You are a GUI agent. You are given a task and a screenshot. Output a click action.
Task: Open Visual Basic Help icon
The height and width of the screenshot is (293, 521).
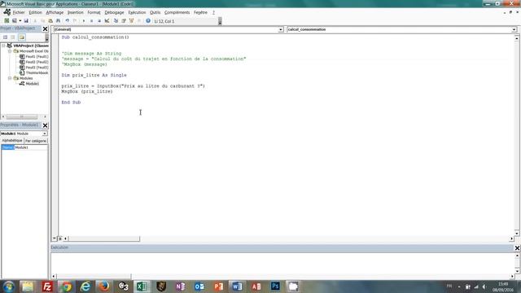pyautogui.click(x=148, y=20)
